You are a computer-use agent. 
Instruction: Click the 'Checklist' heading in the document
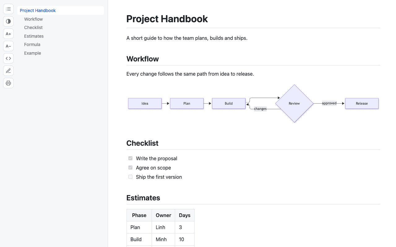pyautogui.click(x=142, y=143)
